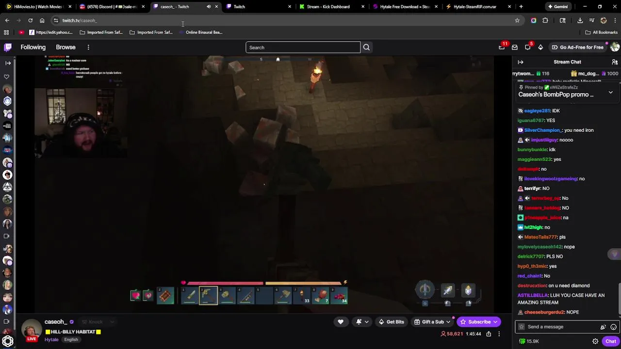621x349 pixels.
Task: Bookmark this page with the star
Action: click(x=517, y=20)
